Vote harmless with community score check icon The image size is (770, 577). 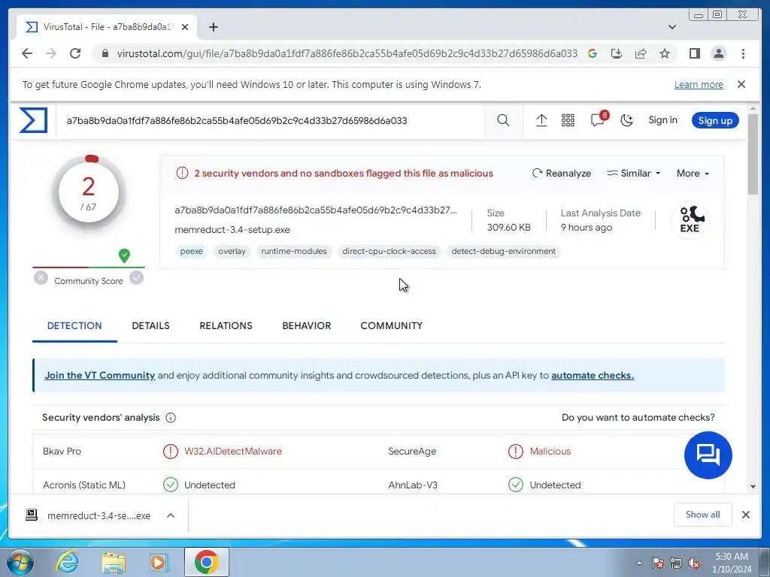coord(137,278)
